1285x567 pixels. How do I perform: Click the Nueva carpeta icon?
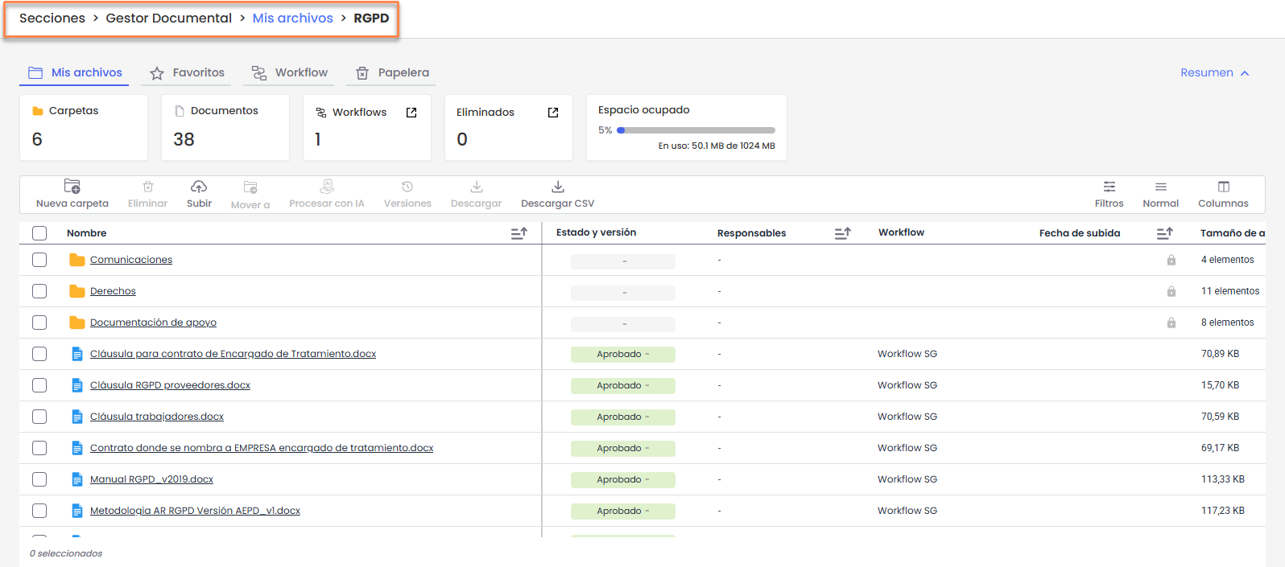[x=72, y=187]
